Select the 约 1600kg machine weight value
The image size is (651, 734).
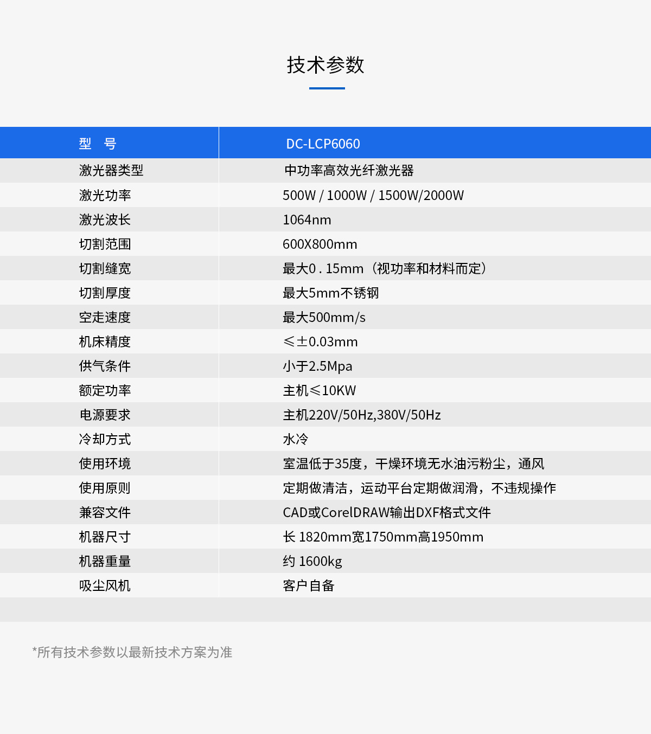click(x=312, y=561)
